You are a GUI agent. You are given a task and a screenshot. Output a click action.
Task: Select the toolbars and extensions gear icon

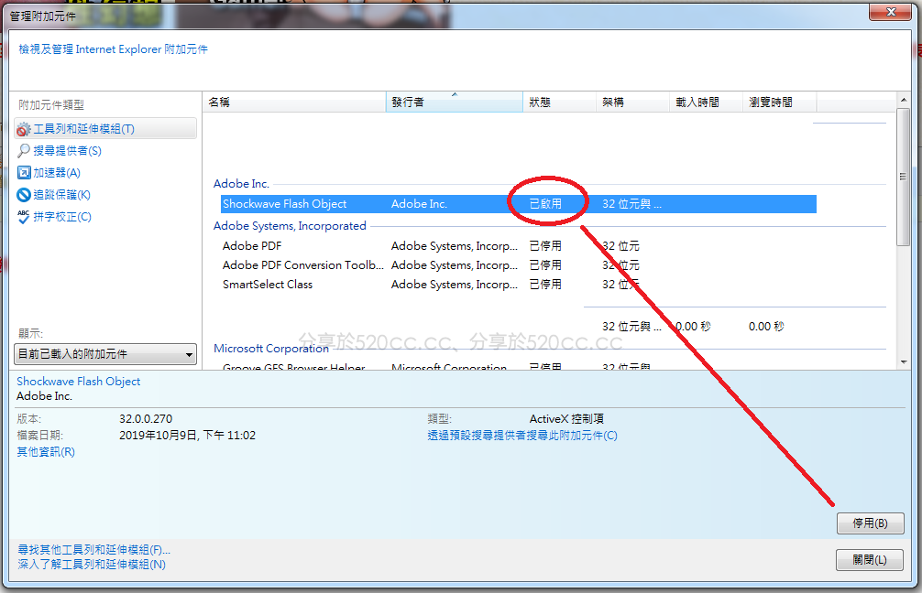click(x=24, y=129)
